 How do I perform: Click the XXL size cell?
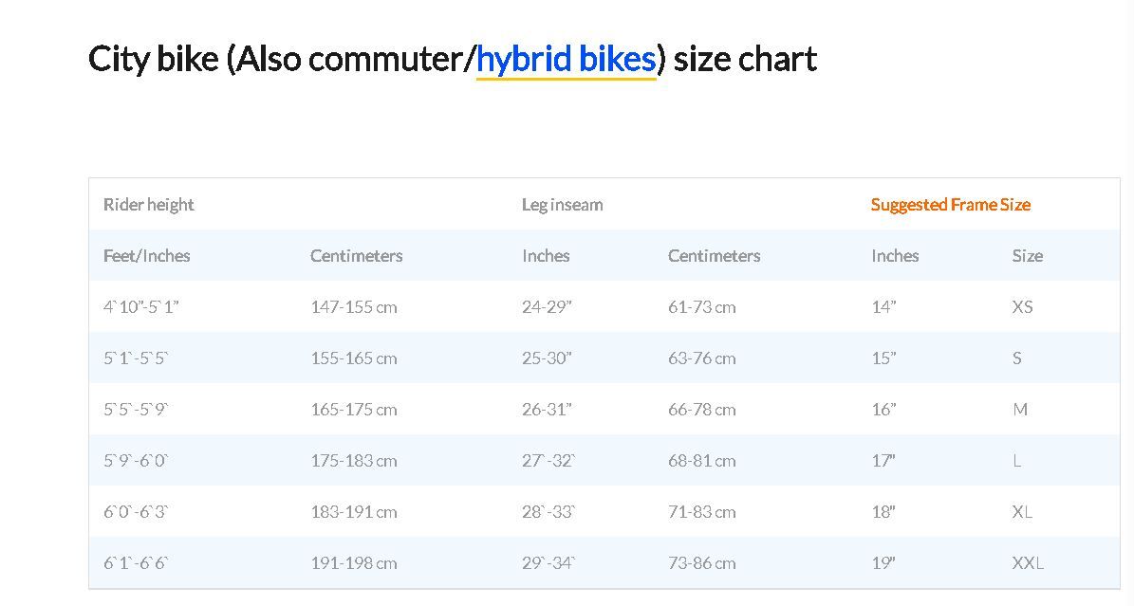[1027, 563]
